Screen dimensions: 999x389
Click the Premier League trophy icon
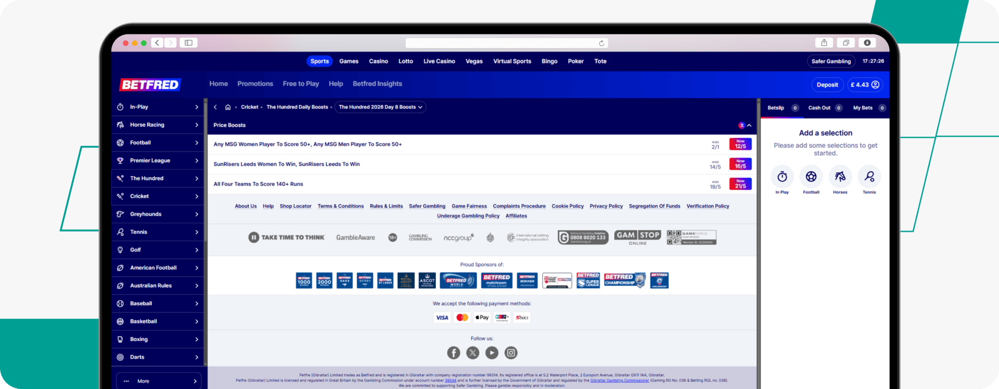click(120, 161)
